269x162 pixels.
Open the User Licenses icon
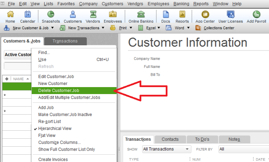(x=231, y=14)
